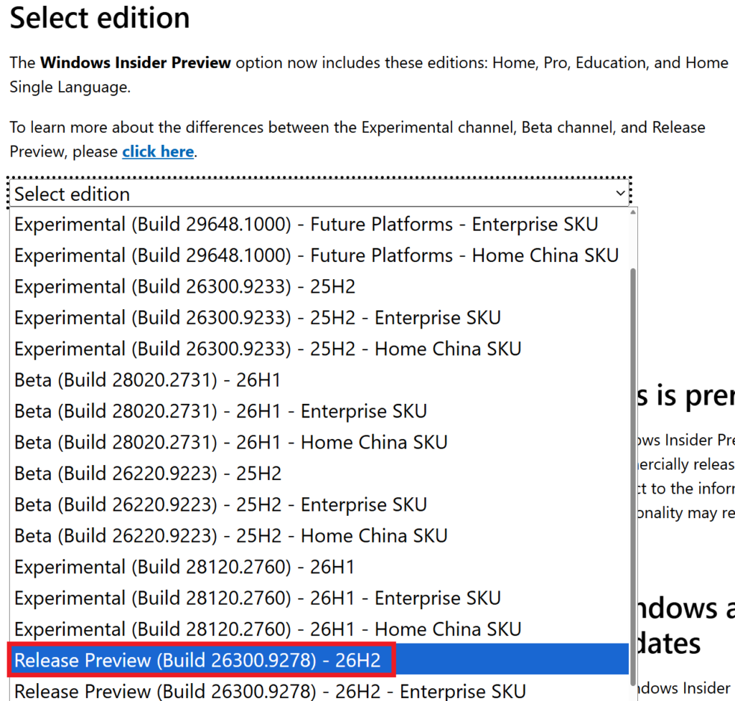
Task: Choose Beta 26220.9223 25H2 Enterprise SKU option
Action: coord(319,505)
